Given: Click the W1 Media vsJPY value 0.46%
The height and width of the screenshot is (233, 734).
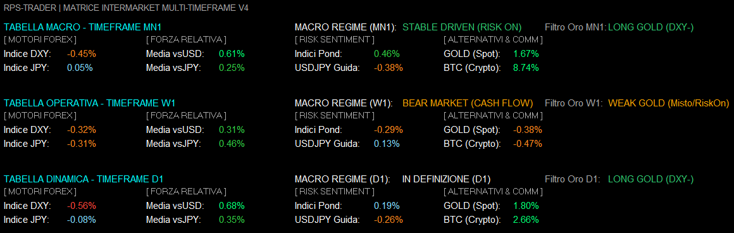Looking at the screenshot, I should 232,144.
